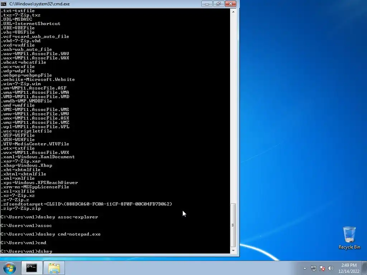
Task: Click the line .vcf=vcard_wab_auto_file
Action: click(35, 37)
